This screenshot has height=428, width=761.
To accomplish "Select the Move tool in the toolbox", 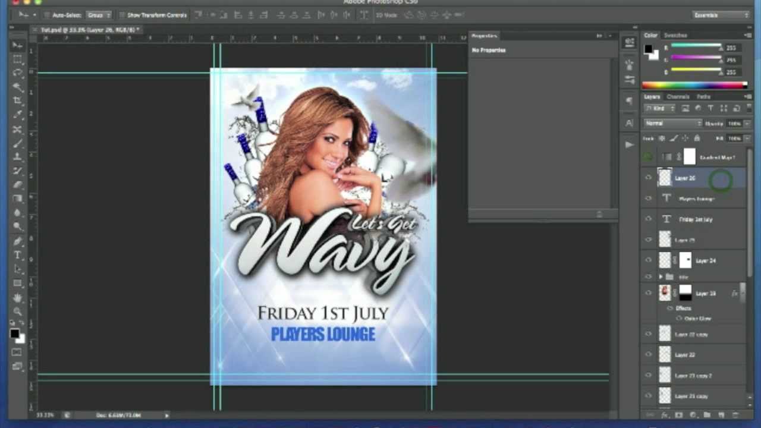I will [17, 45].
